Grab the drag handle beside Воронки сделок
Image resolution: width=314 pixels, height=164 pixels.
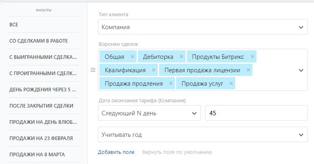click(x=93, y=70)
